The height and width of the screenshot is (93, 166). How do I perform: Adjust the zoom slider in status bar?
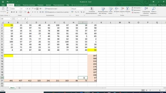point(160,90)
